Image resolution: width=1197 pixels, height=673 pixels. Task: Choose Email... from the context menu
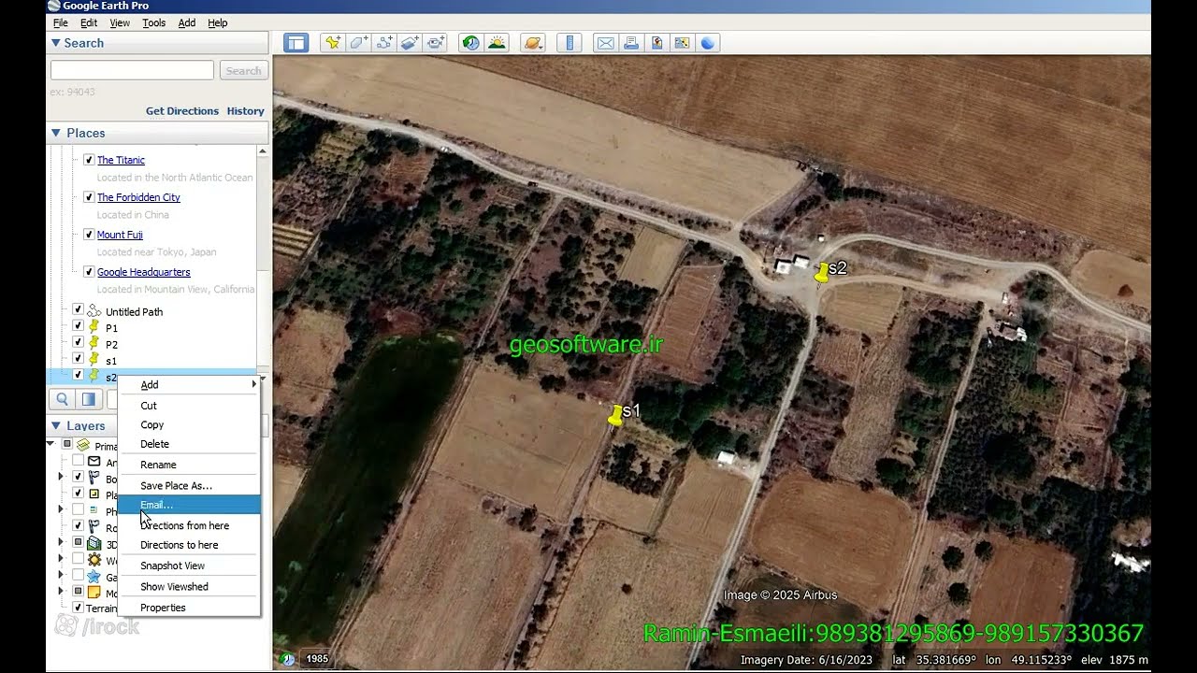pyautogui.click(x=189, y=505)
